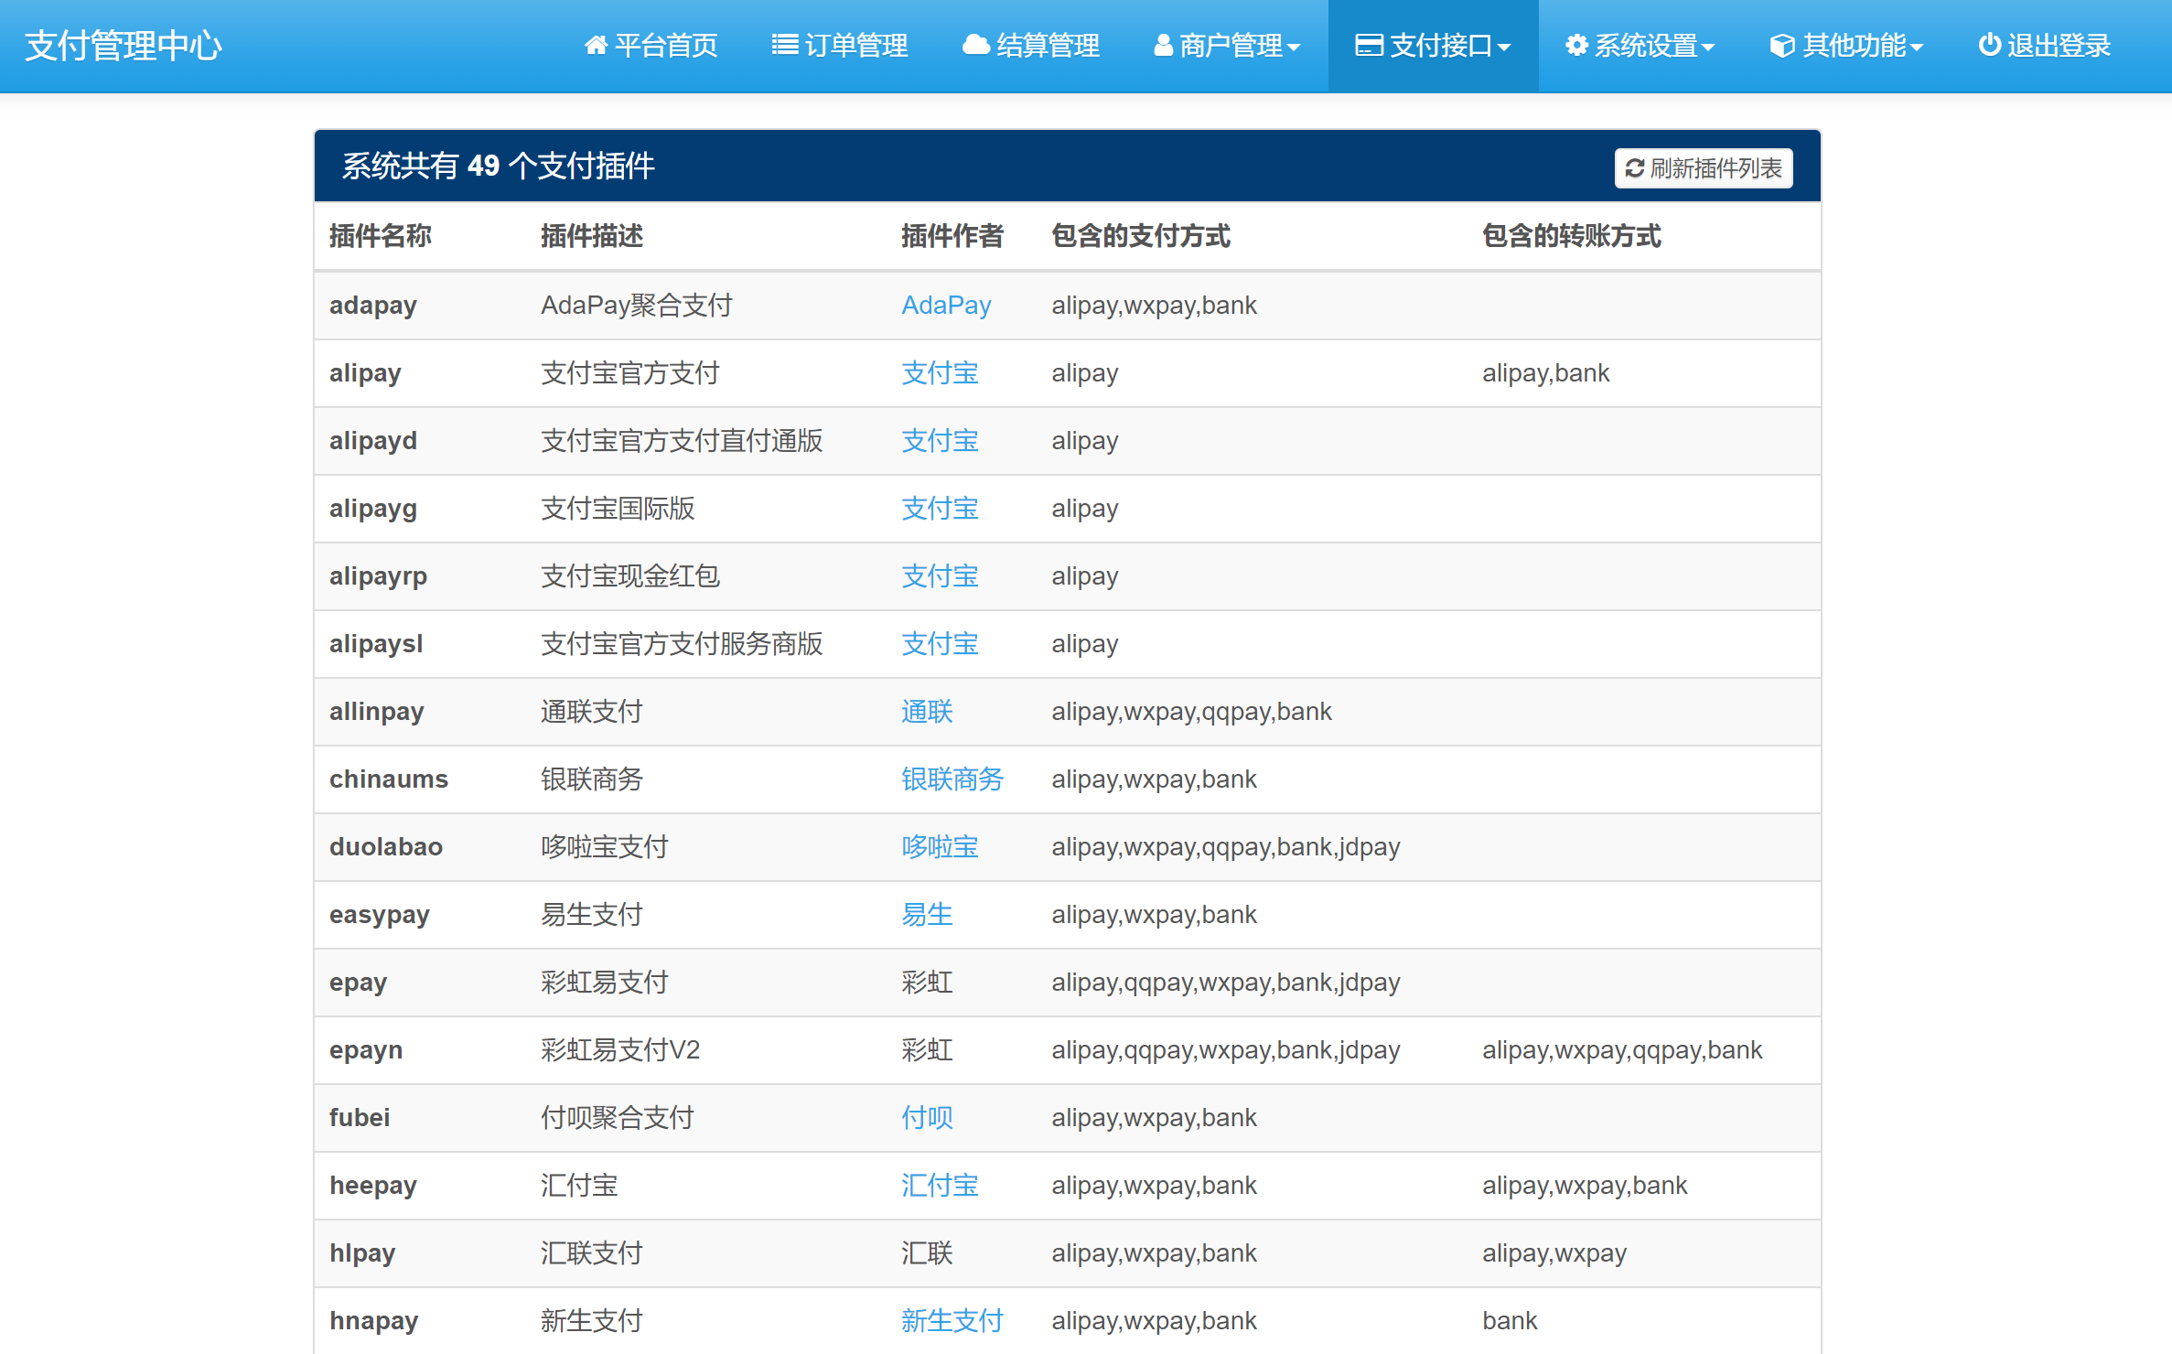Click the hnapay plugin name
The image size is (2172, 1354).
tap(374, 1320)
